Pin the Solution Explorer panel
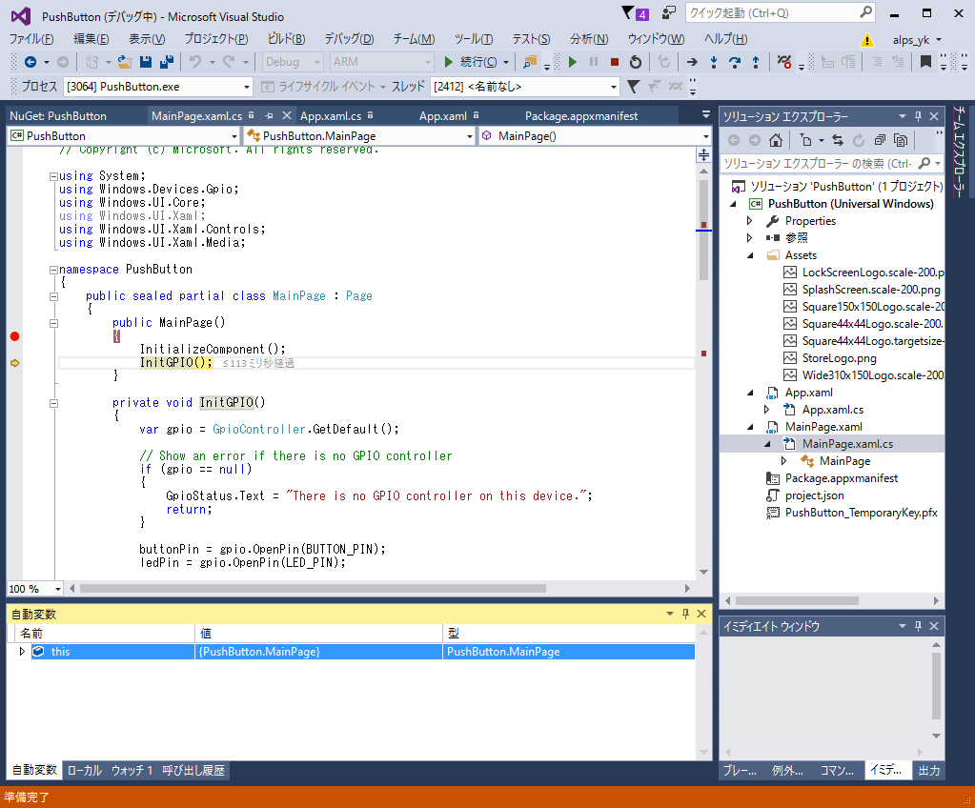Image resolution: width=975 pixels, height=808 pixels. (x=918, y=116)
